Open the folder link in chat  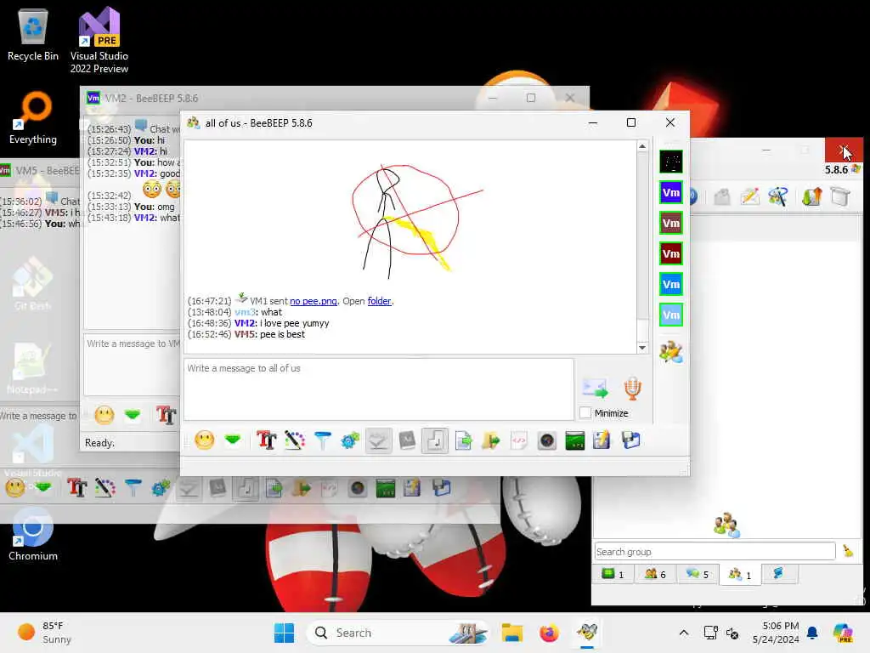point(380,301)
